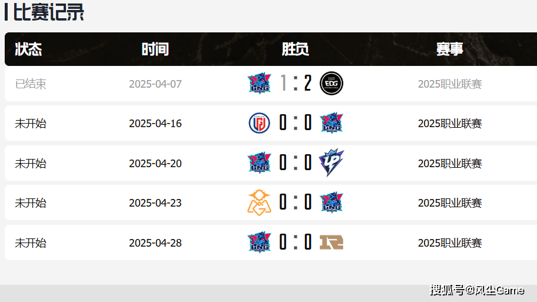Click LNG logo in 04-28 match
Image resolution: width=537 pixels, height=302 pixels.
click(259, 242)
